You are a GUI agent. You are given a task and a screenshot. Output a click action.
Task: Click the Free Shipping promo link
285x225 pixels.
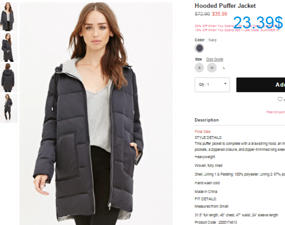pos(275,112)
